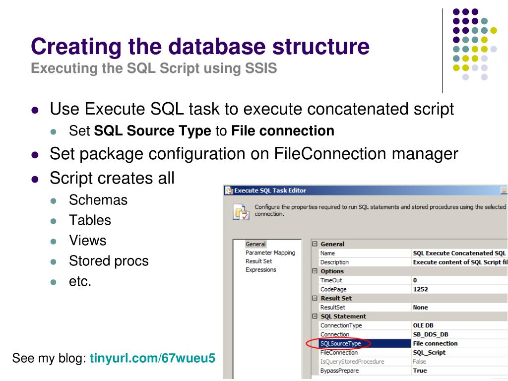This screenshot has width=508, height=381.
Task: Collapse the Result Set property category
Action: (x=315, y=298)
